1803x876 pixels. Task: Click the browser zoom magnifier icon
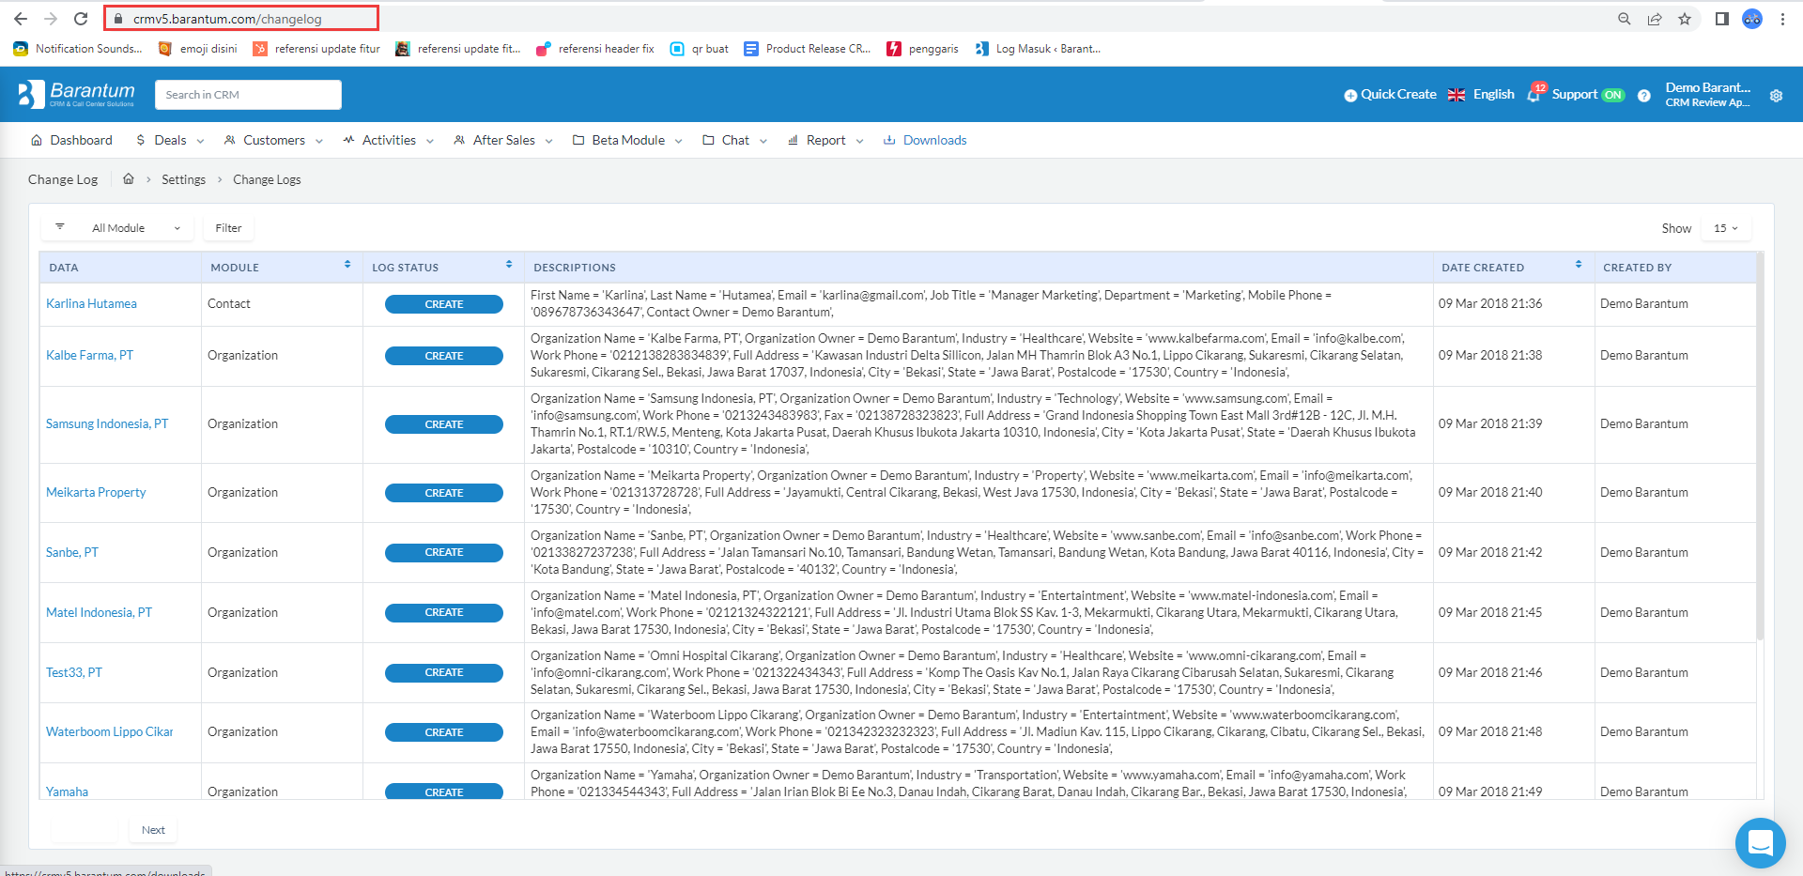(x=1625, y=19)
